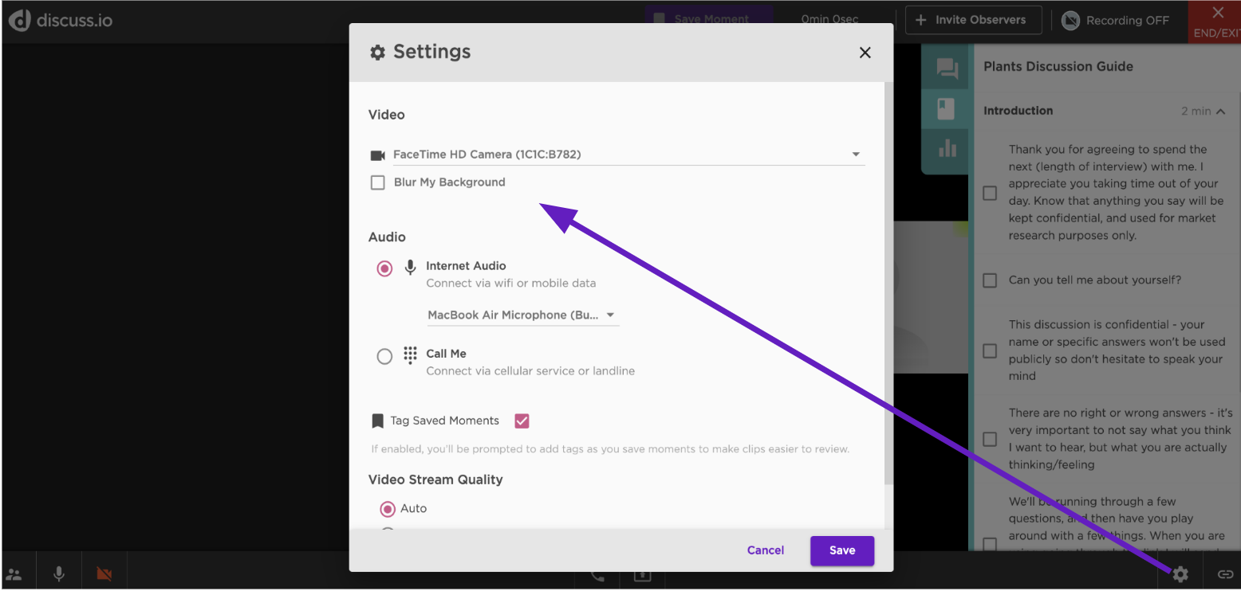Viewport: 1241px width, 591px height.
Task: Turn your camera back on
Action: tap(104, 570)
